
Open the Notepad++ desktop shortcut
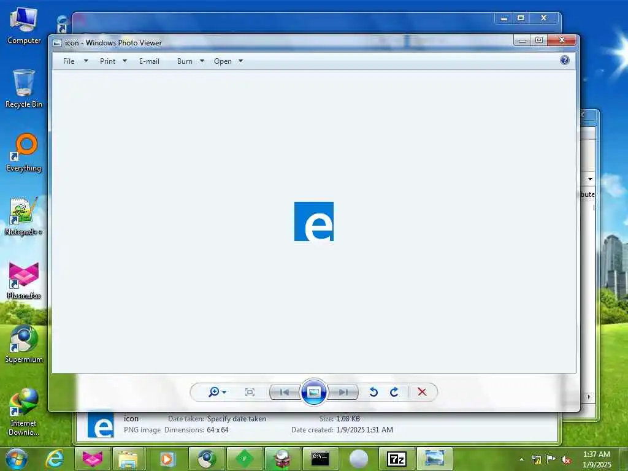pyautogui.click(x=24, y=216)
